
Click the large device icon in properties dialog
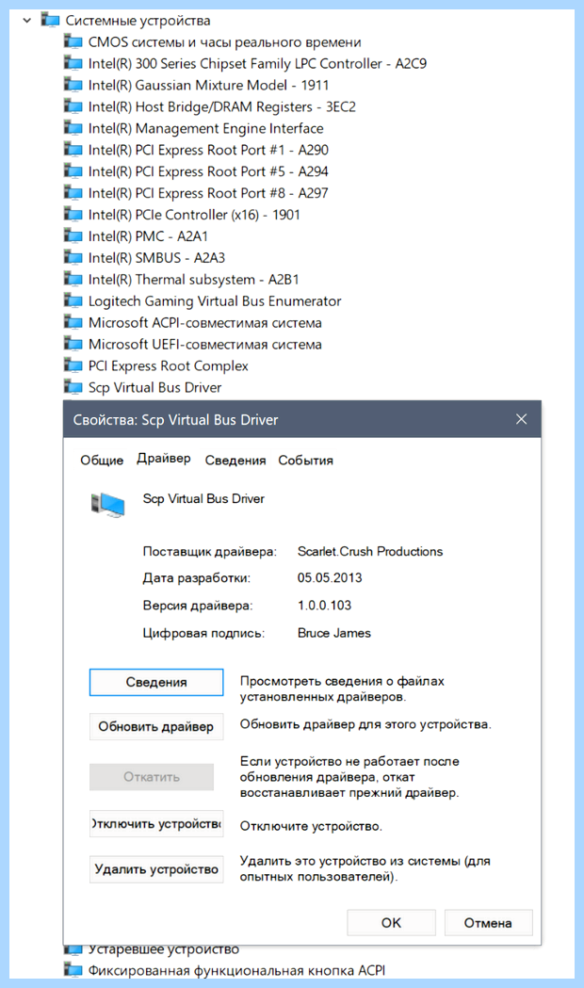(107, 505)
